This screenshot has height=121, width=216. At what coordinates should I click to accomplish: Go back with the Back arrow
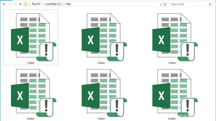tap(4, 4)
